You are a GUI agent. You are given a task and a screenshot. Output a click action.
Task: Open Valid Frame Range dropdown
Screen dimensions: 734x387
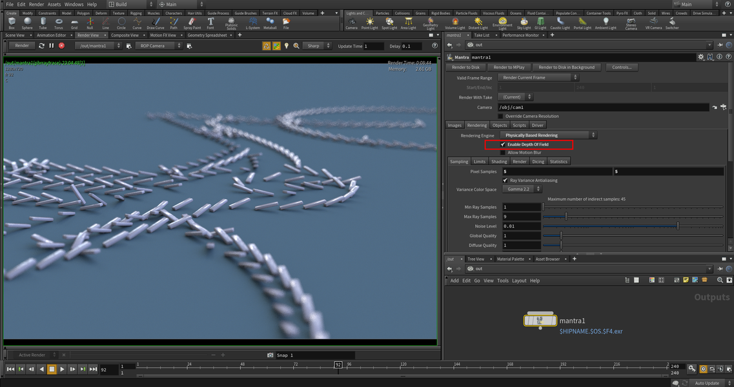coord(538,77)
